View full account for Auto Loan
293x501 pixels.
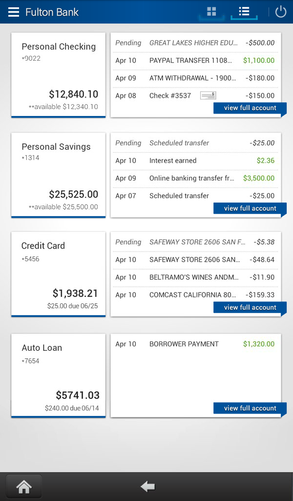(x=250, y=408)
